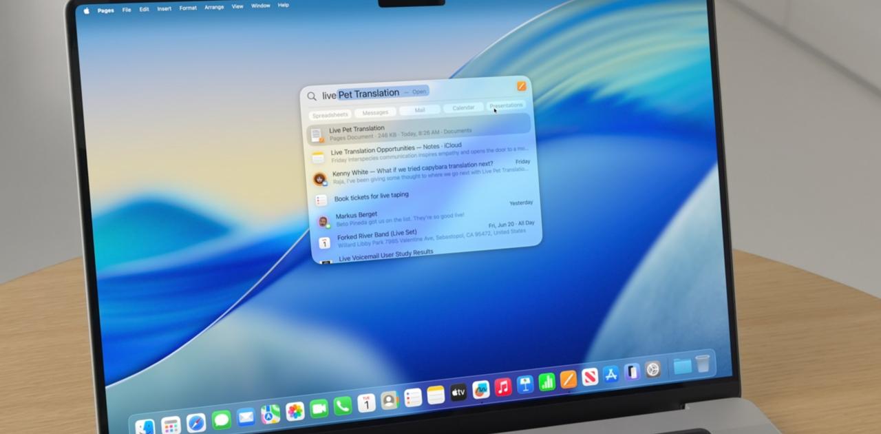This screenshot has width=881, height=434.
Task: Filter Spotlight results by Mail
Action: pyautogui.click(x=420, y=110)
